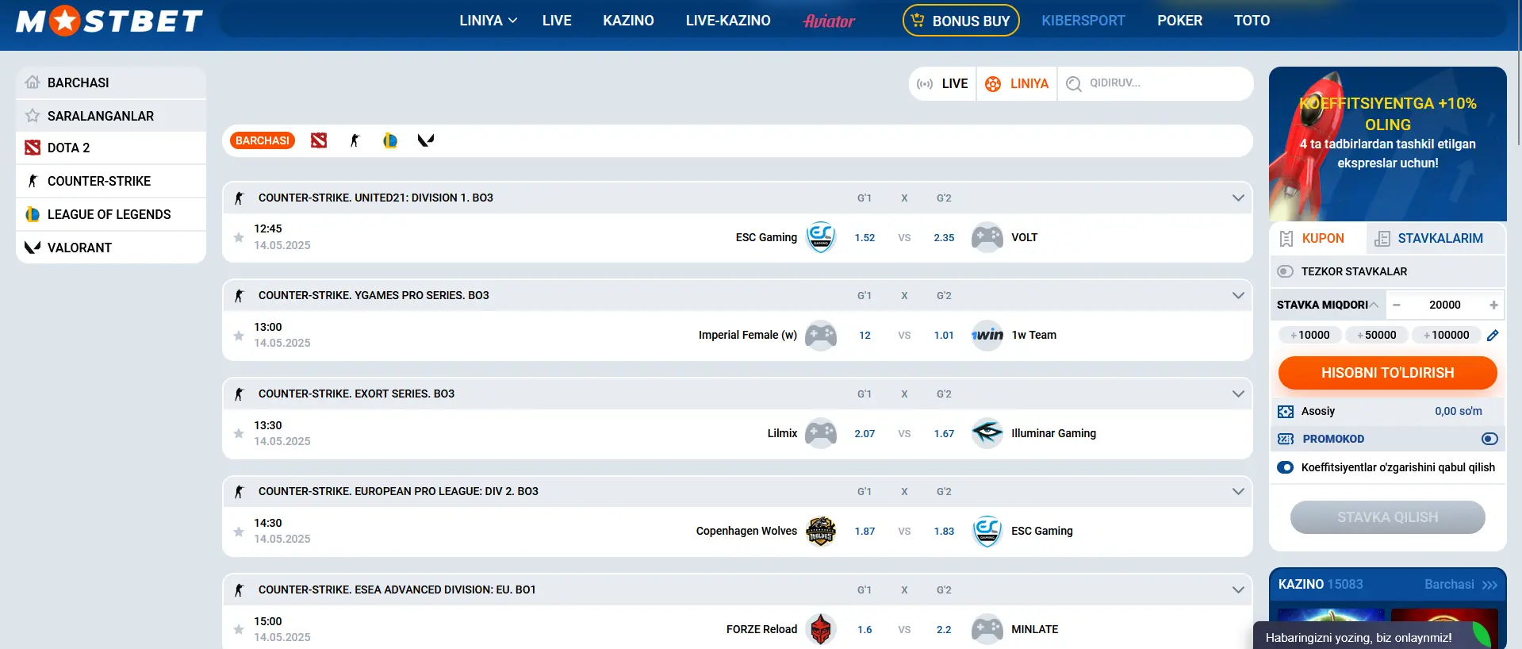This screenshot has height=649, width=1522.
Task: Collapse ESEA Advanced Division EU section
Action: tap(1238, 589)
